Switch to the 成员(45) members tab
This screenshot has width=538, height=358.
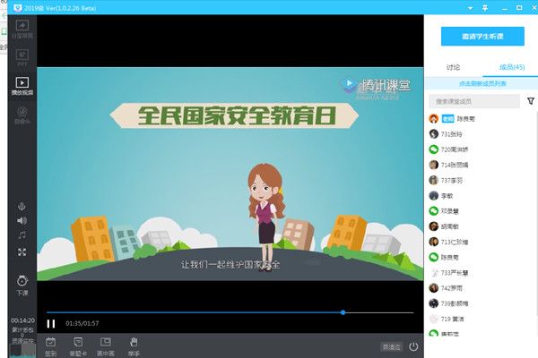(512, 67)
